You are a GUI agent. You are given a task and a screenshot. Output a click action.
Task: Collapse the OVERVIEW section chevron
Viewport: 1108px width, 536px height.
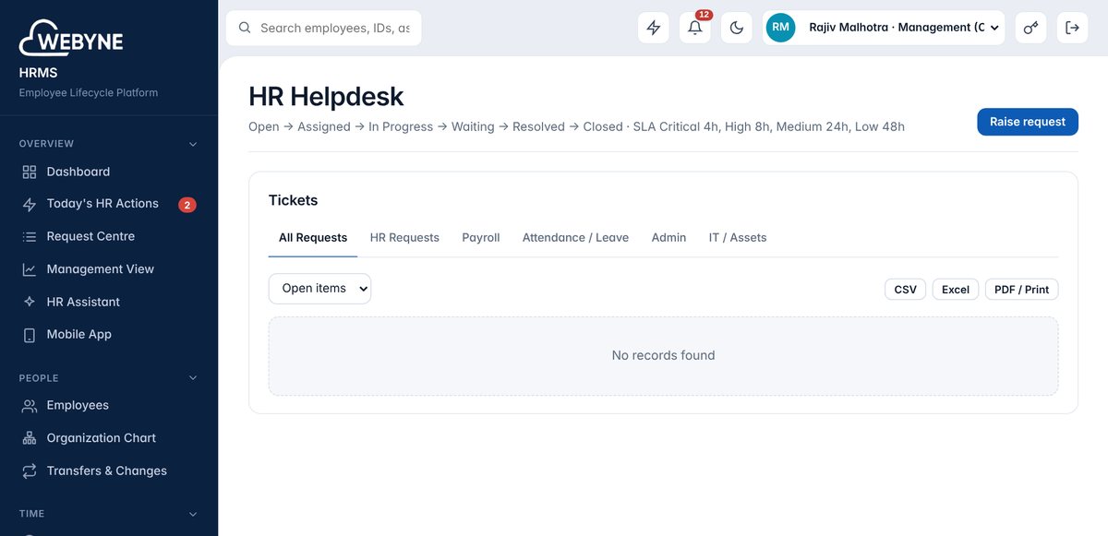point(193,144)
